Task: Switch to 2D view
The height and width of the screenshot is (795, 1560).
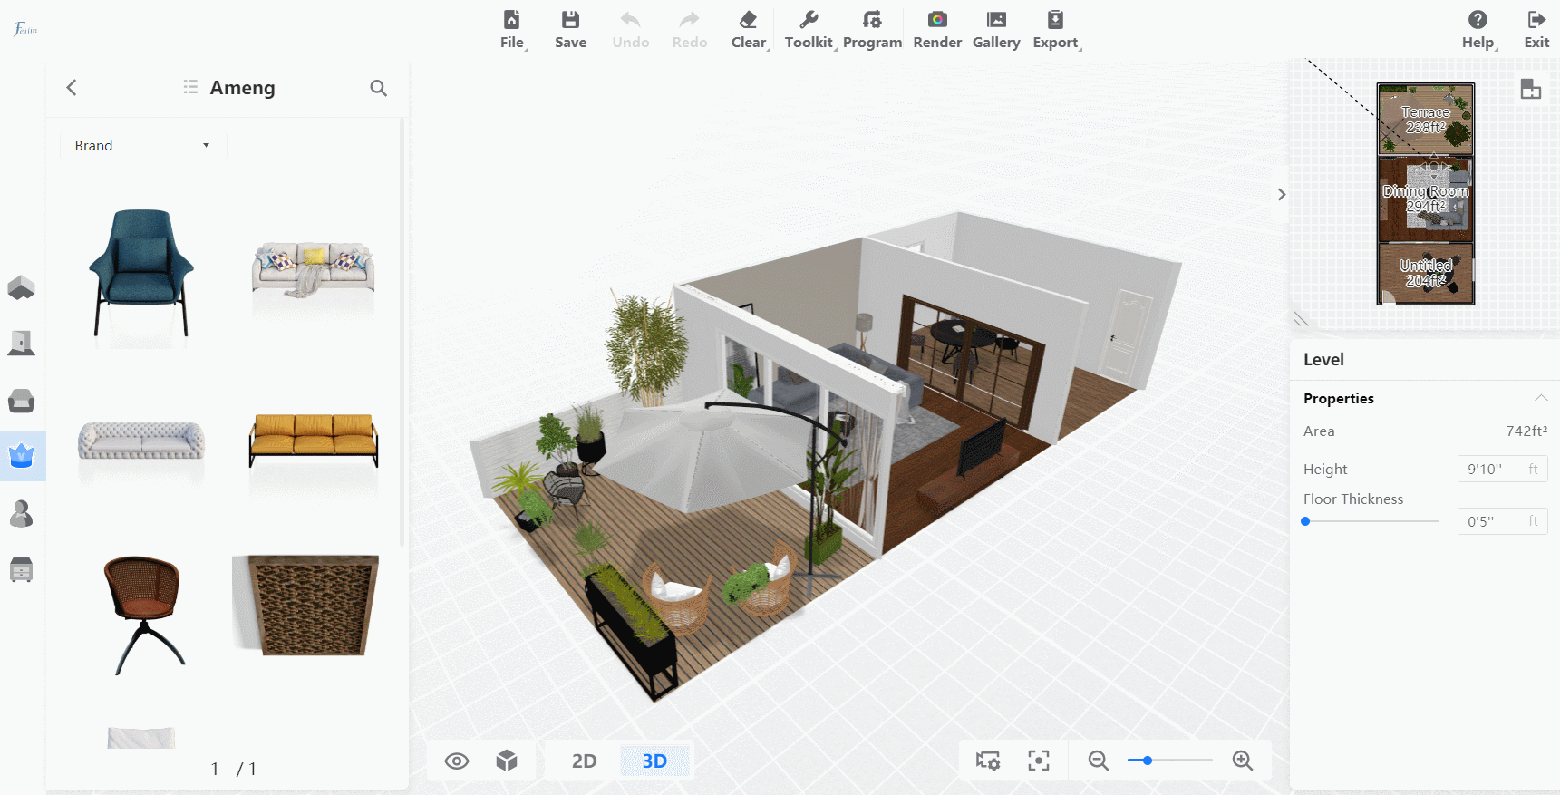Action: coord(584,761)
